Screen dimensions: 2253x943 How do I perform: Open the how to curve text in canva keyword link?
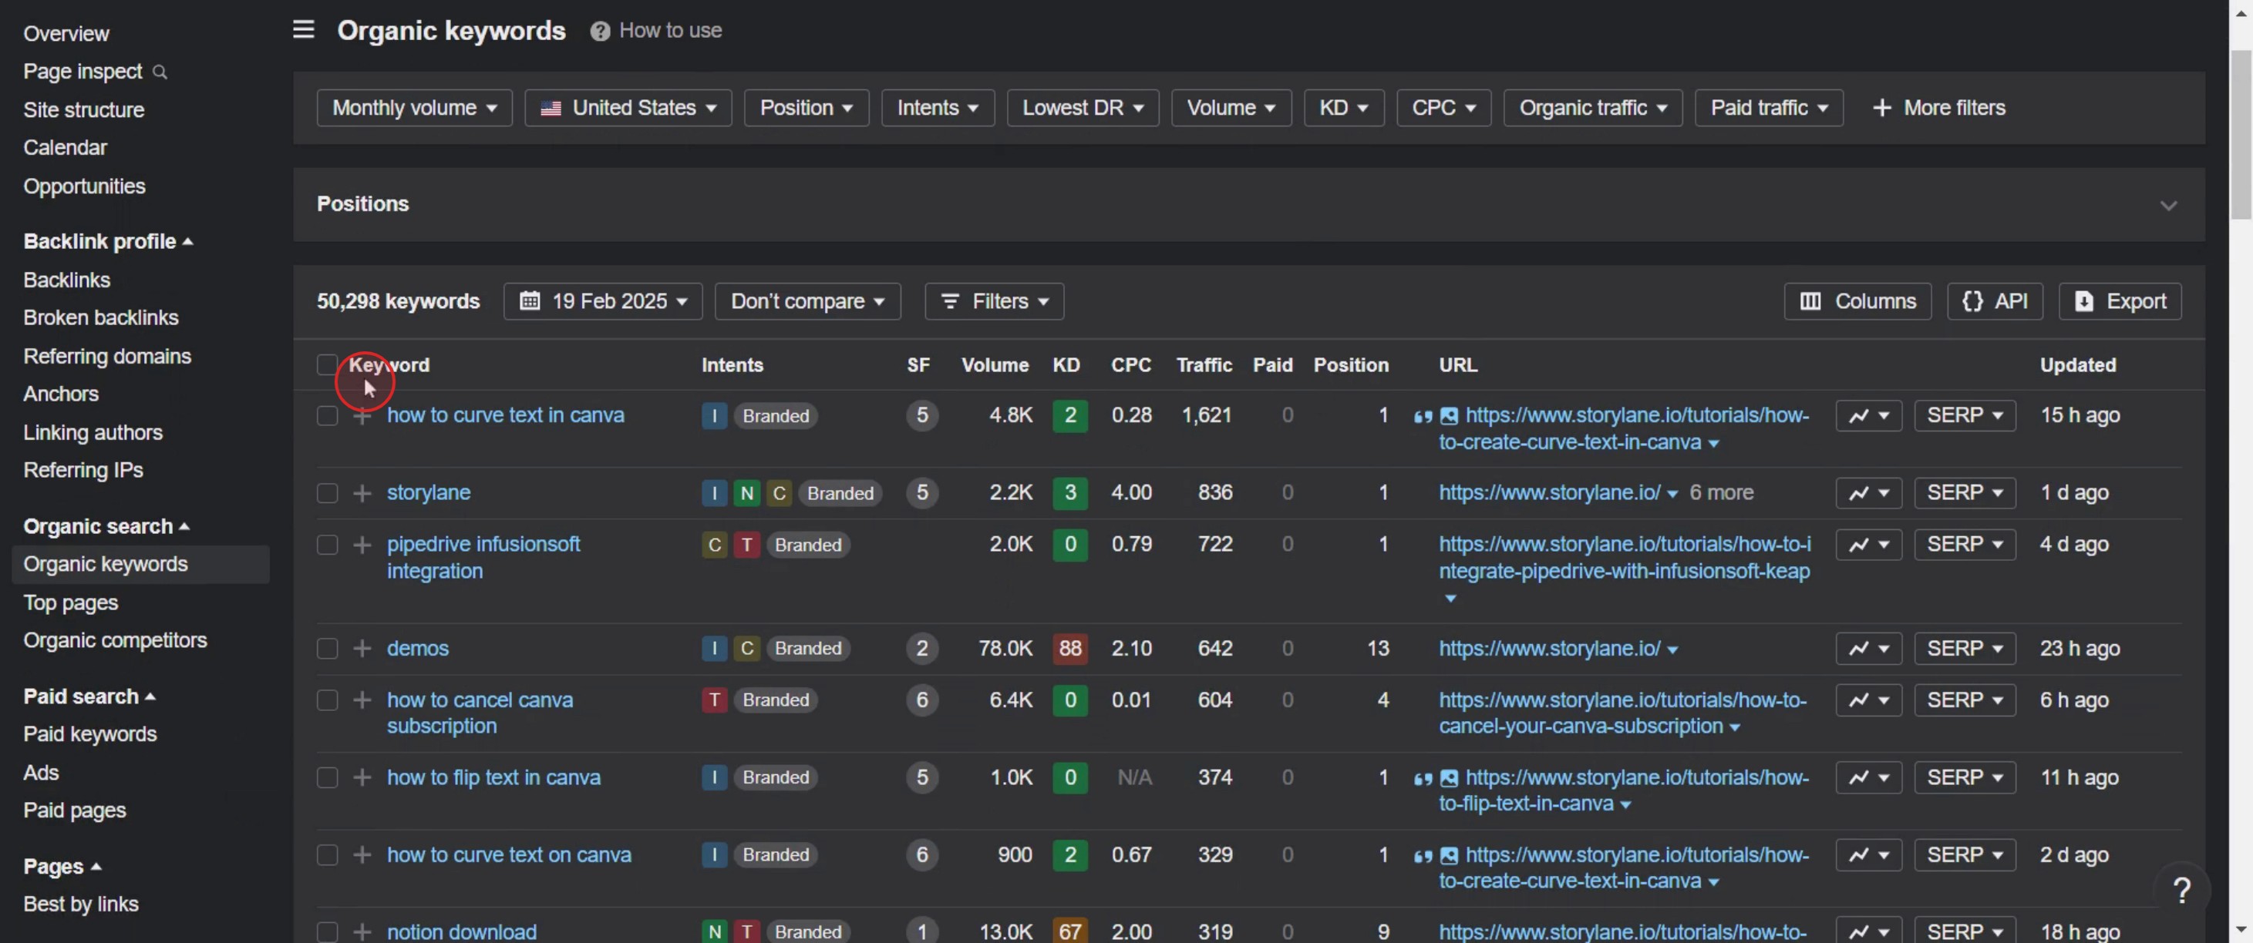coord(506,415)
